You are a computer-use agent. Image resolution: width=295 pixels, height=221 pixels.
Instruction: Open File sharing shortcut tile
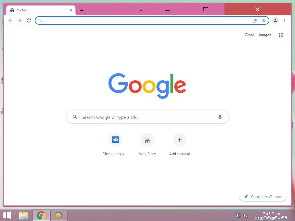115,144
